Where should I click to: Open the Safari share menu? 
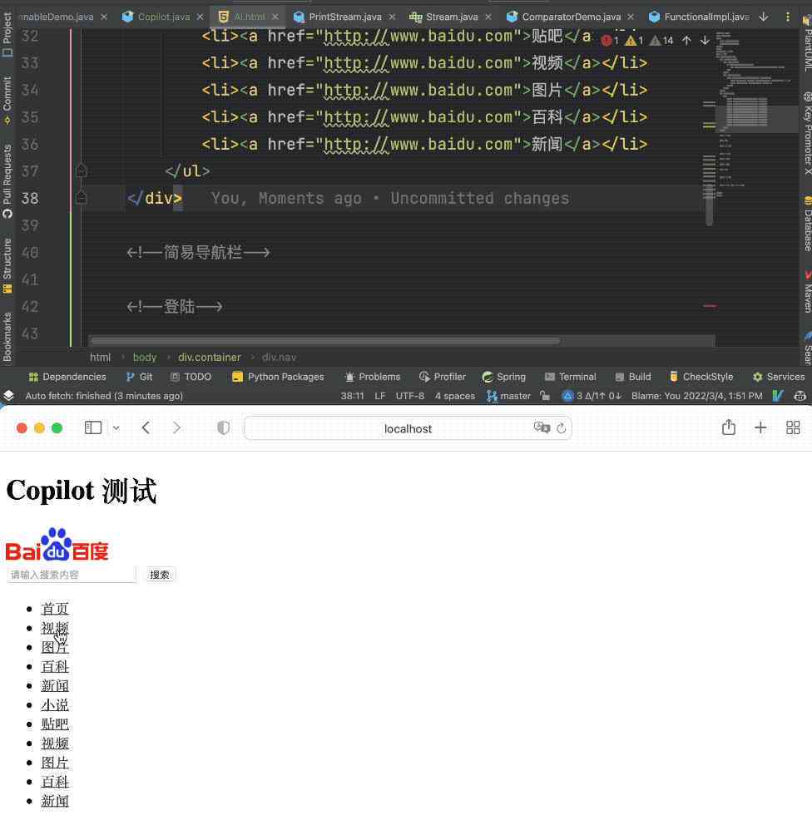[728, 427]
